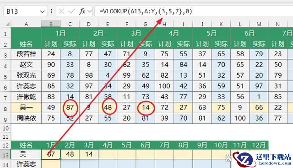Open the Name Box dropdown arrow
Screen dimensions: 293x168
(43, 12)
